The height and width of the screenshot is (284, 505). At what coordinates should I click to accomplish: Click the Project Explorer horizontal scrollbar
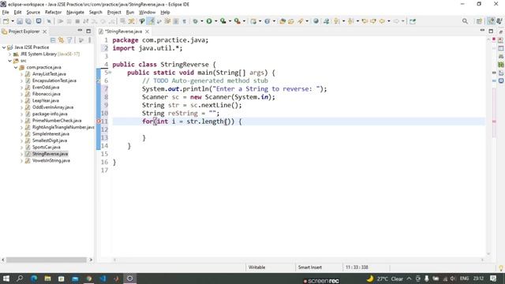tap(47, 260)
